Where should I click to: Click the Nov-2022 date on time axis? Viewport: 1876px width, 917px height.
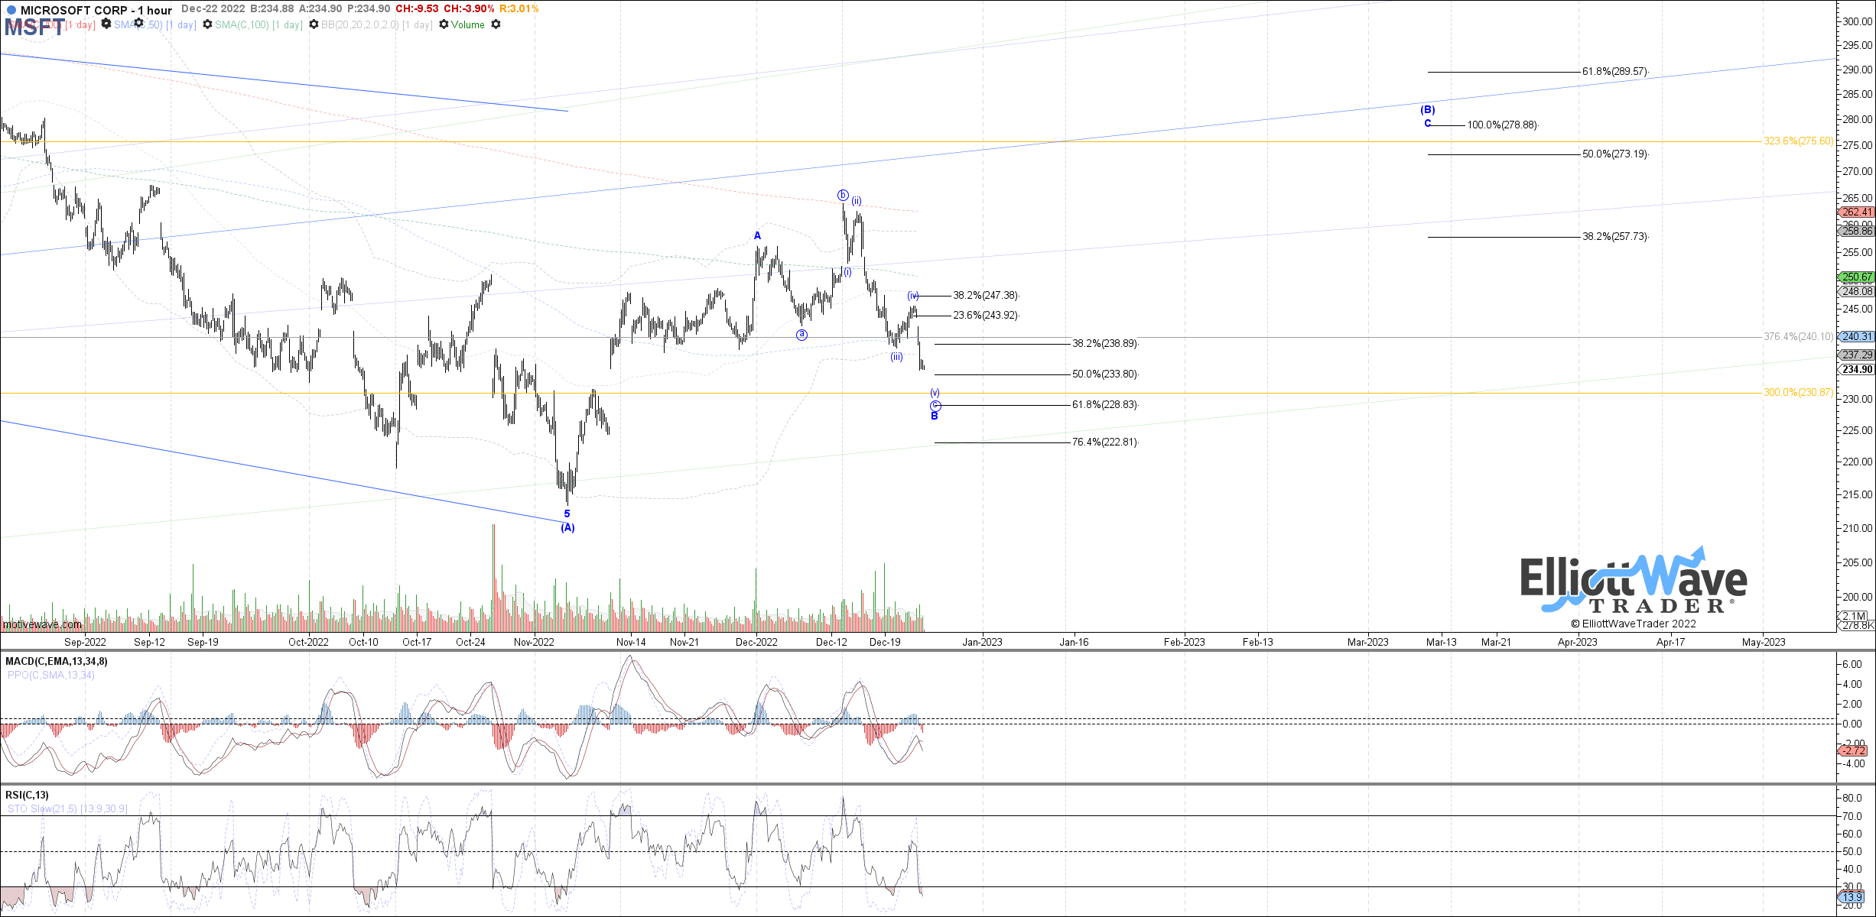pyautogui.click(x=534, y=642)
